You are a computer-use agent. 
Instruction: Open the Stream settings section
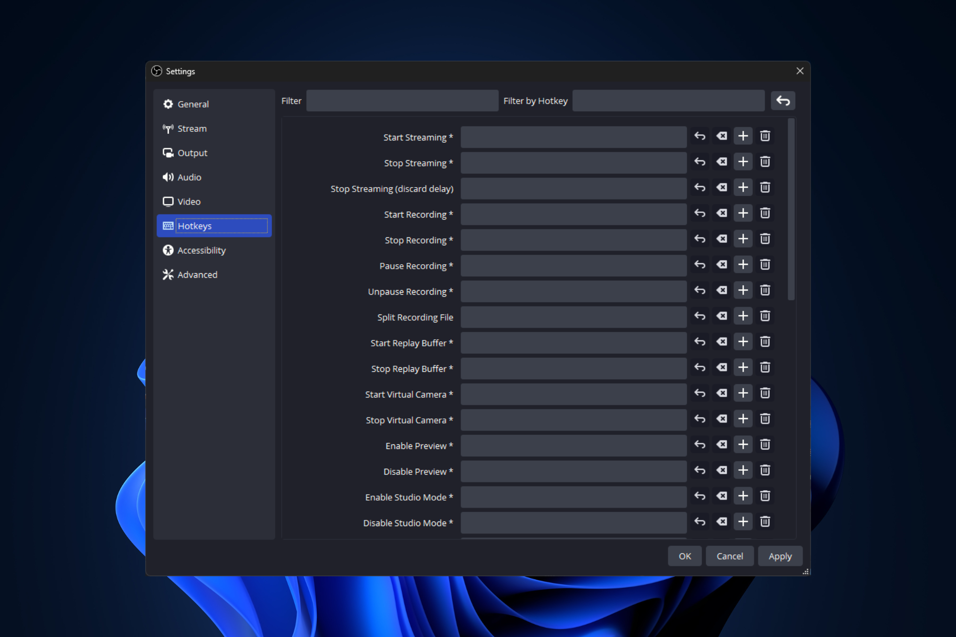coord(214,128)
